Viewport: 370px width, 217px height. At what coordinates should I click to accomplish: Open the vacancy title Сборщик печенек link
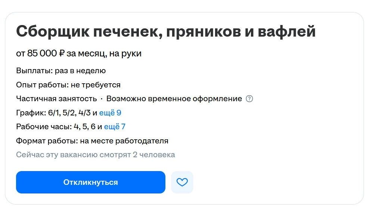pyautogui.click(x=166, y=32)
